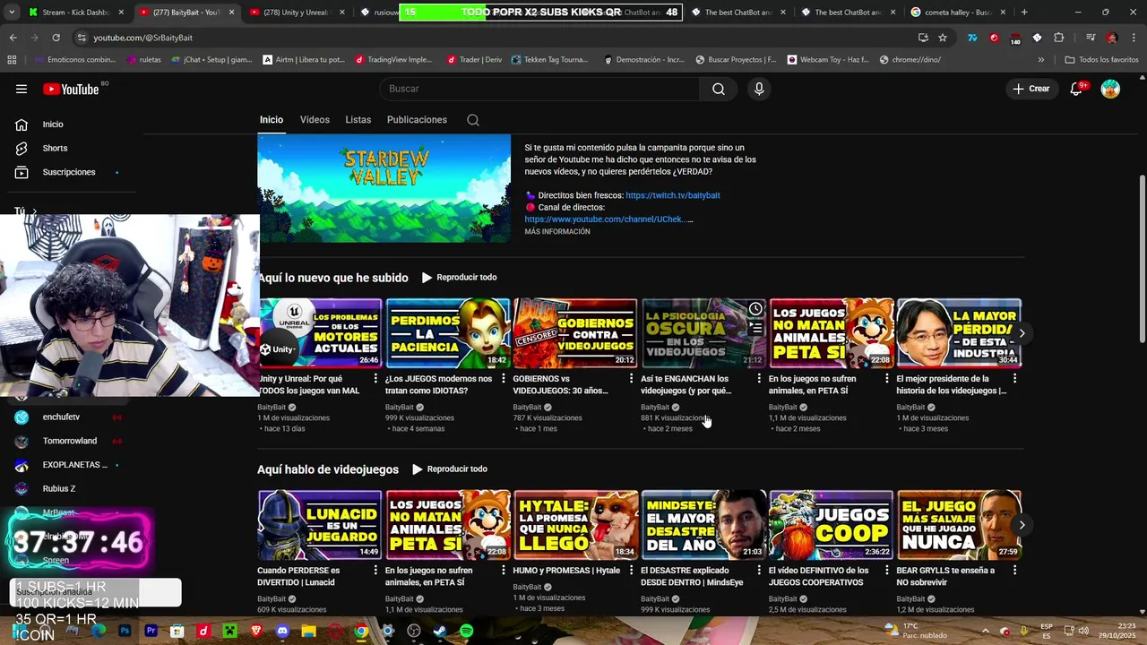Open YouTube notifications bell
Image resolution: width=1147 pixels, height=645 pixels.
coord(1077,89)
